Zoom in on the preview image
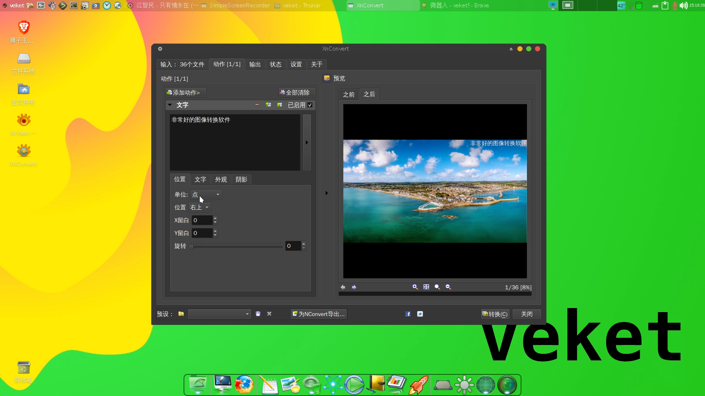The image size is (705, 396). tap(415, 287)
